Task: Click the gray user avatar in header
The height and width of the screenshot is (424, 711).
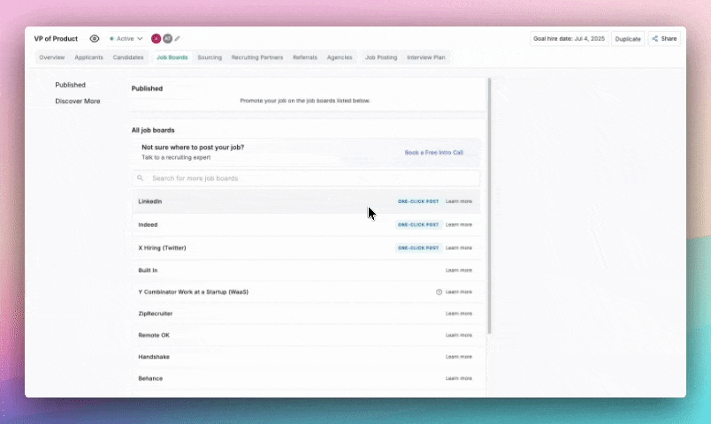Action: pyautogui.click(x=167, y=39)
